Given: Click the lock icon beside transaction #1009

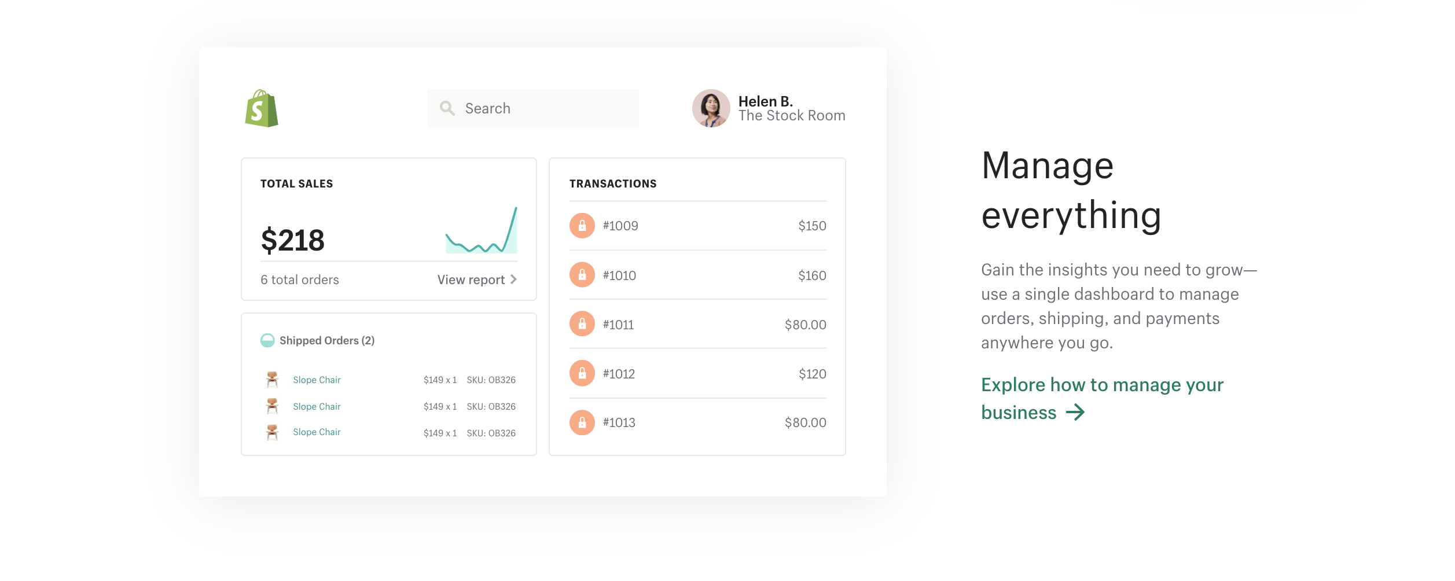Looking at the screenshot, I should click(581, 226).
